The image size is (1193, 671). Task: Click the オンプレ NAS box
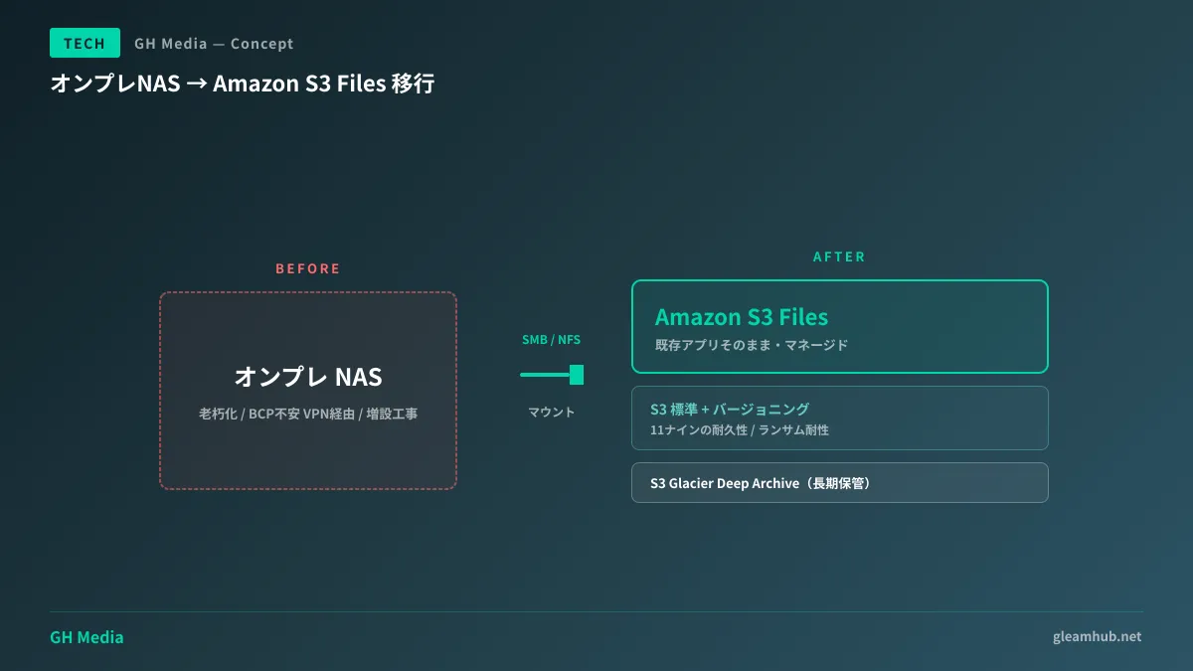[x=307, y=390]
